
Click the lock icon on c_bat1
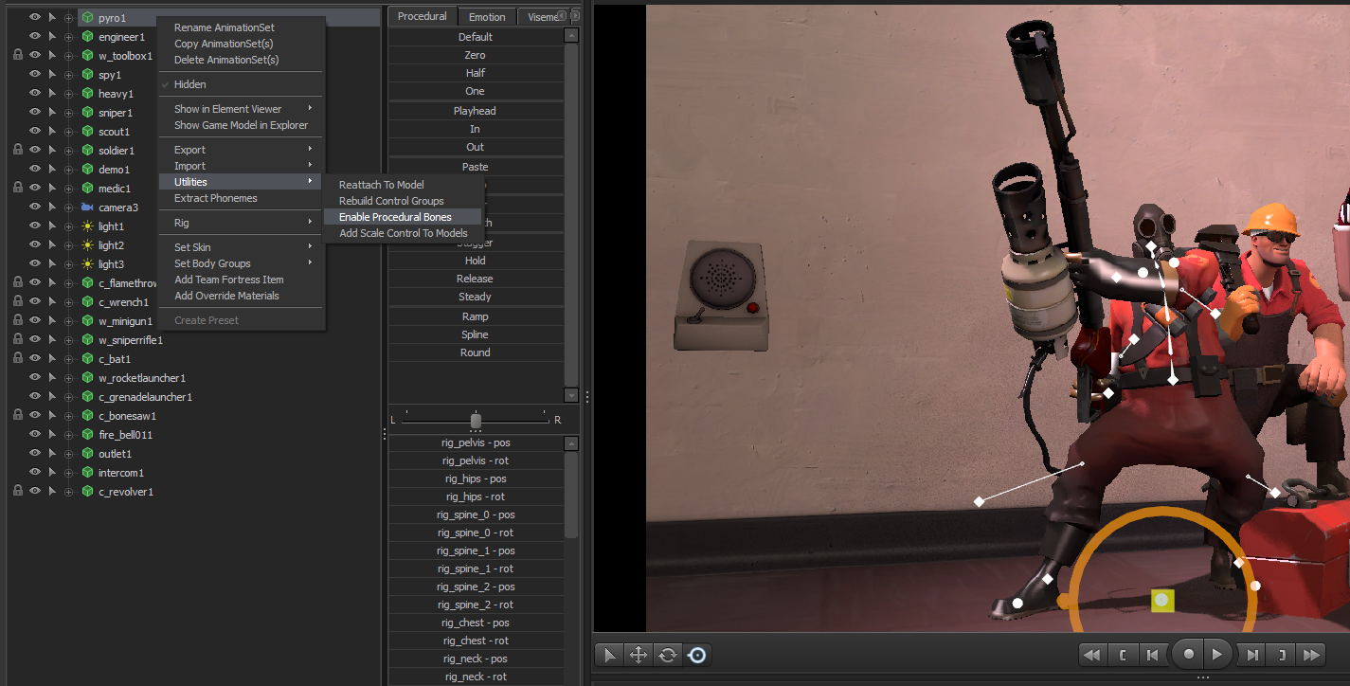[18, 359]
